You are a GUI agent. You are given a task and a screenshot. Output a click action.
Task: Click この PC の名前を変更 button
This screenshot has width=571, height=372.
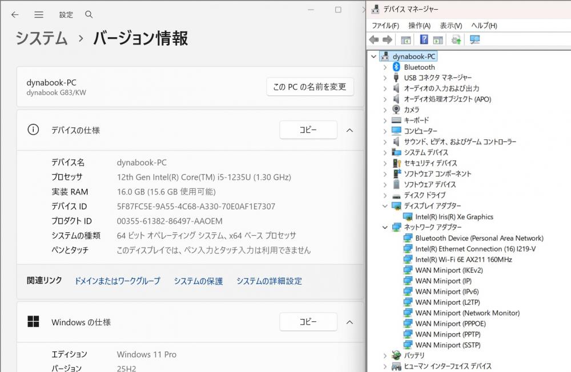pyautogui.click(x=310, y=87)
